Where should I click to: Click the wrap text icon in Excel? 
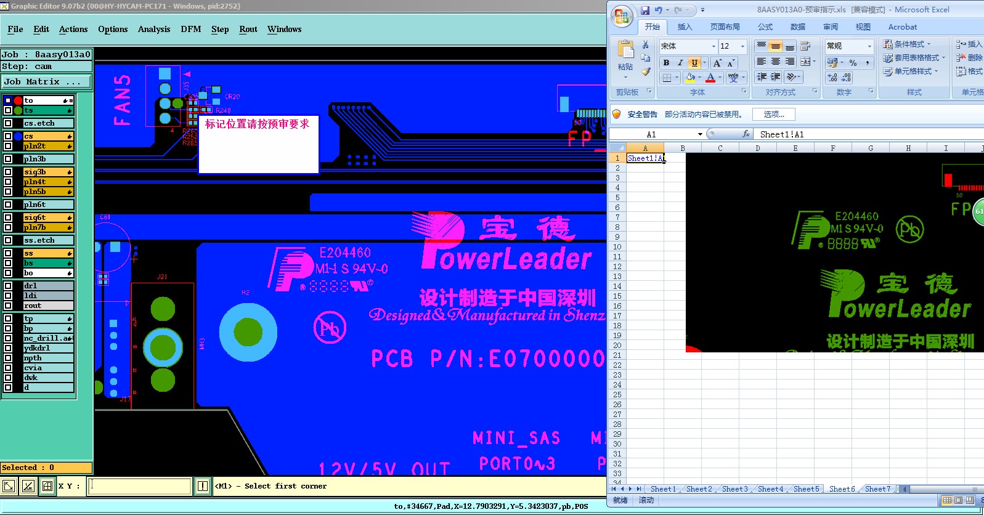pyautogui.click(x=805, y=46)
